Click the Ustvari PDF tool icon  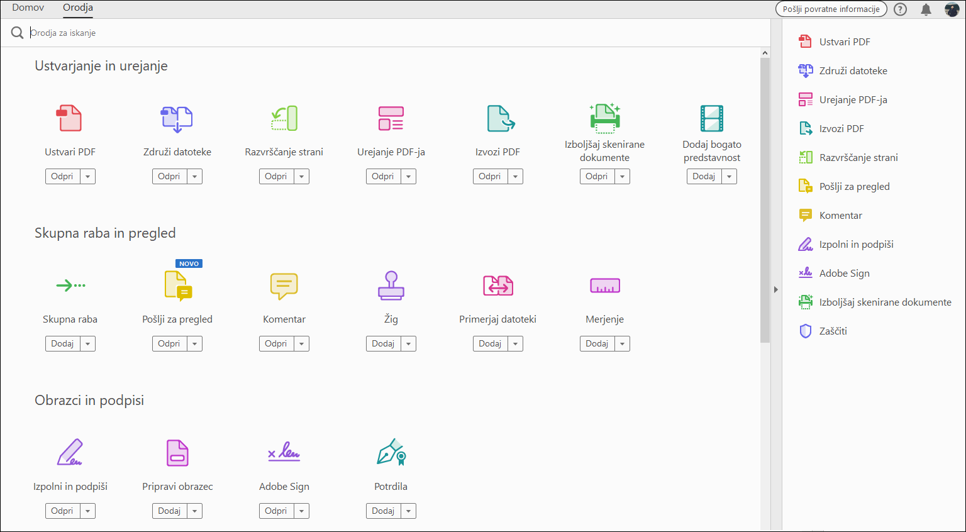coord(70,118)
